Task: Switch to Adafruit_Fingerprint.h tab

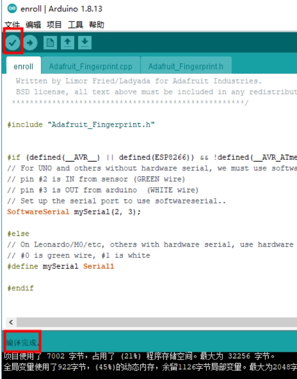Action: click(186, 66)
